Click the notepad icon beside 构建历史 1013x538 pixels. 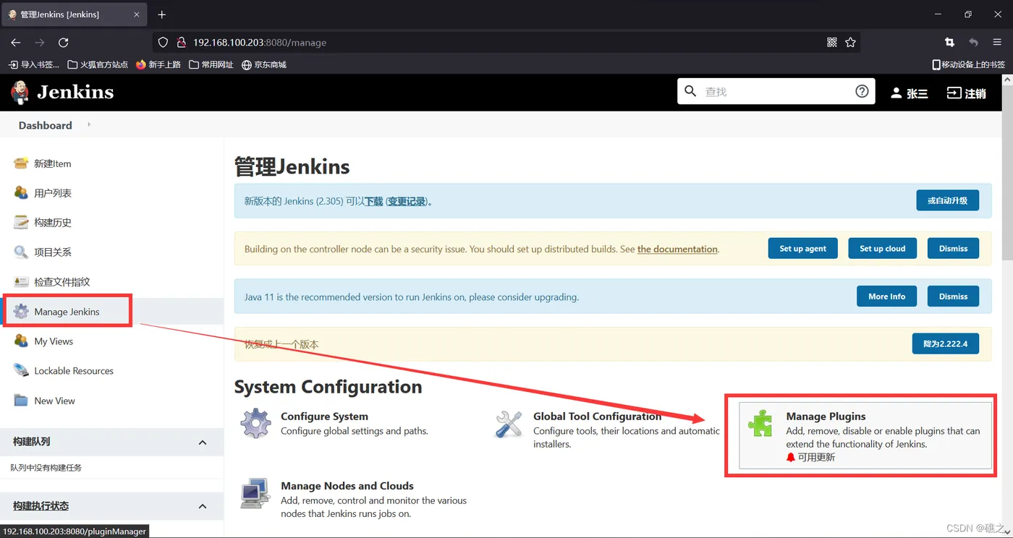pyautogui.click(x=21, y=223)
